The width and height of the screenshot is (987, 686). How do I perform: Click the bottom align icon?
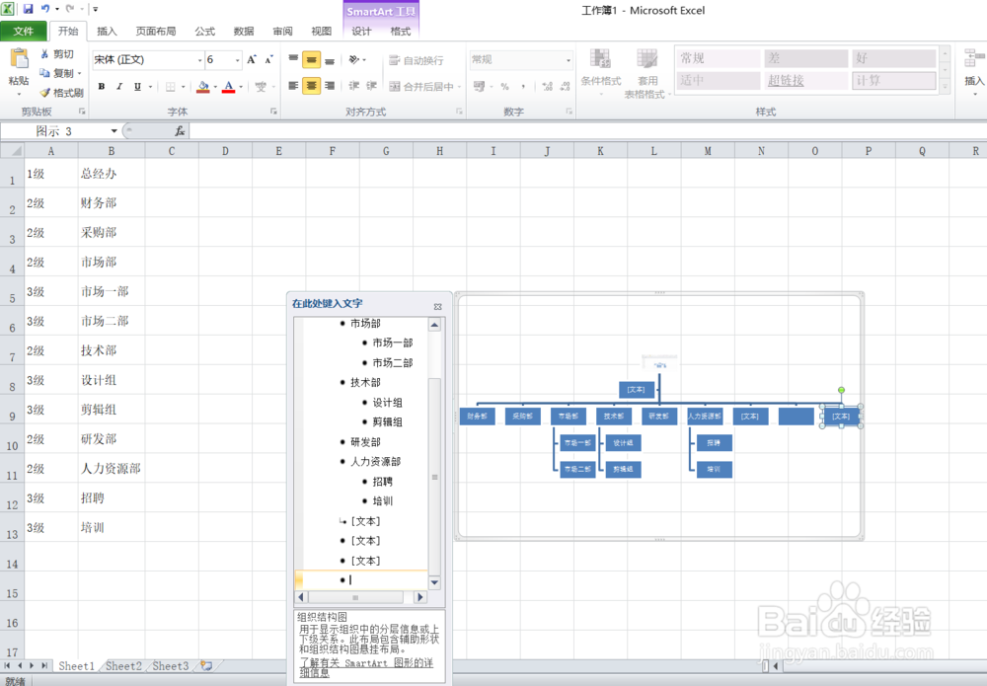tap(330, 60)
